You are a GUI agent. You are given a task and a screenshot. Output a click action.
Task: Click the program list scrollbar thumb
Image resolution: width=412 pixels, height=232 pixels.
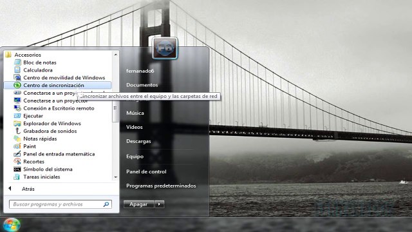coord(116,108)
